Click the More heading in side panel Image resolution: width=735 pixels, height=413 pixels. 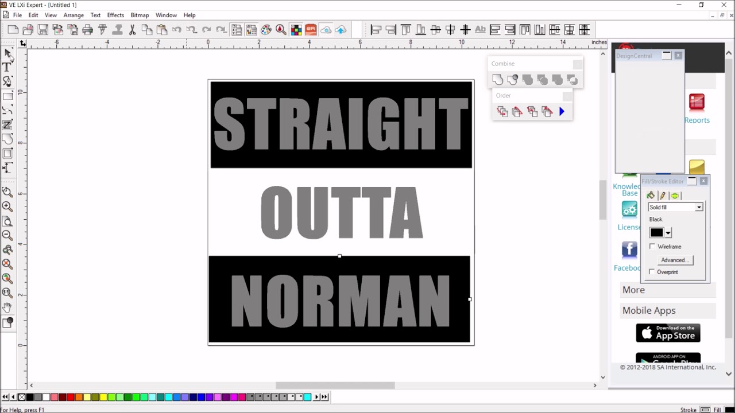pyautogui.click(x=633, y=290)
